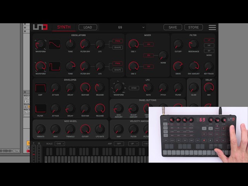Viewport: 248px width, 186px height.
Task: Click the LFO WAVEFORM selector knob
Action: (118, 88)
